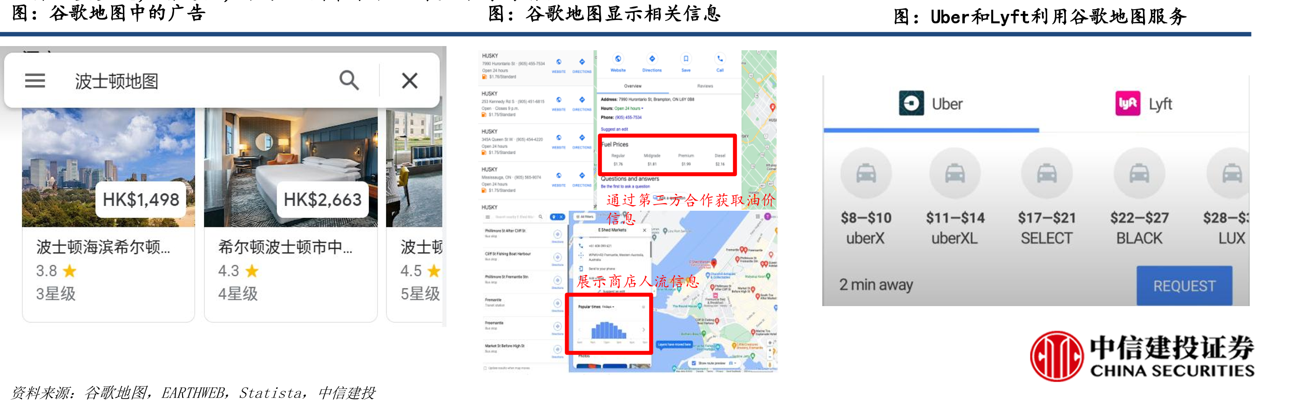Get directions to Husky at 7990 Hurontario

pyautogui.click(x=582, y=65)
